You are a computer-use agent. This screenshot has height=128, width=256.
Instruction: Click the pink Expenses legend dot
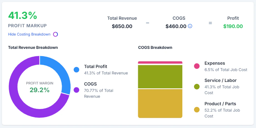197,66
